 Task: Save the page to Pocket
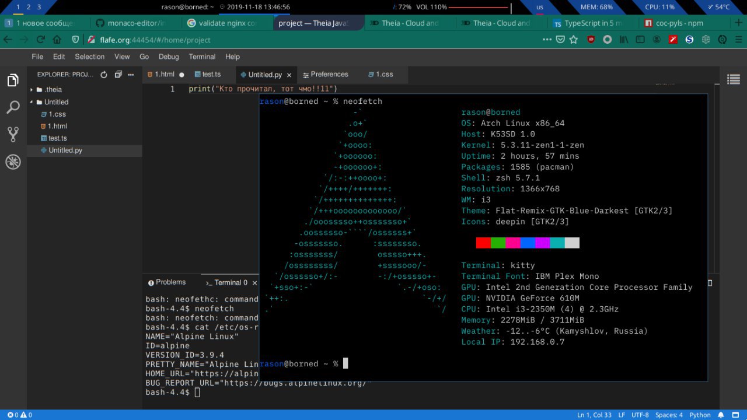[x=560, y=40]
